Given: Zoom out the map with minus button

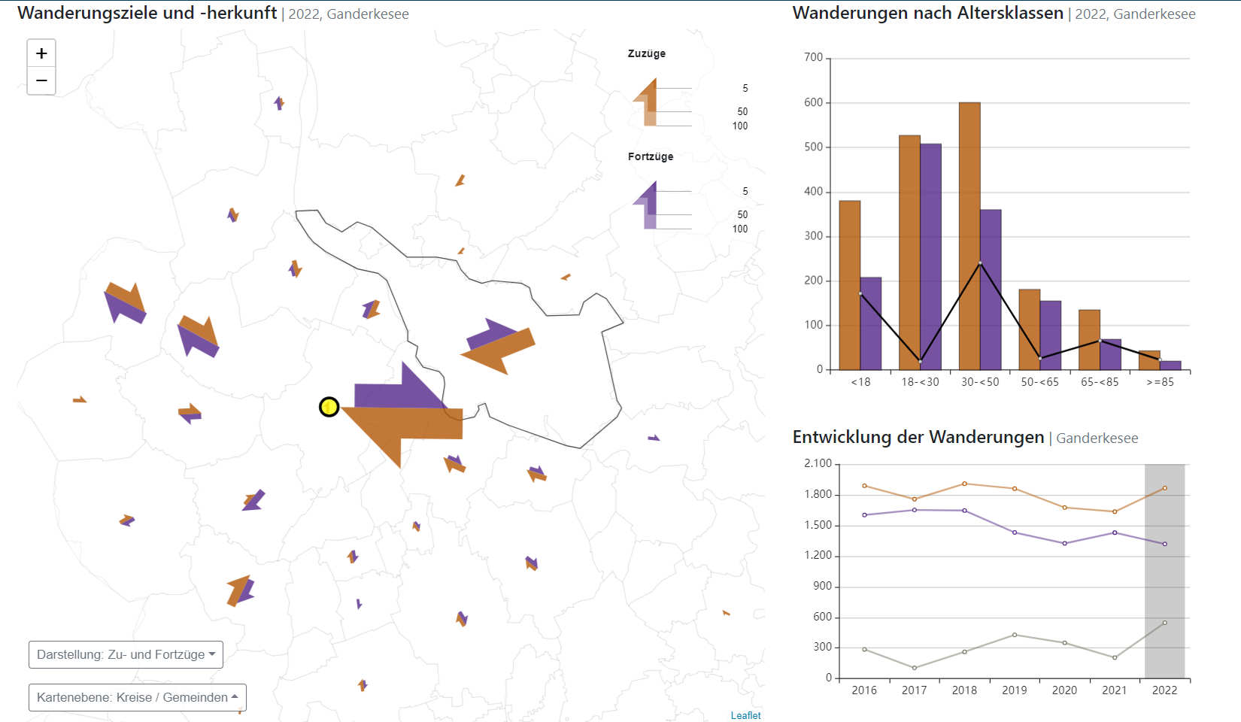Looking at the screenshot, I should pos(41,80).
